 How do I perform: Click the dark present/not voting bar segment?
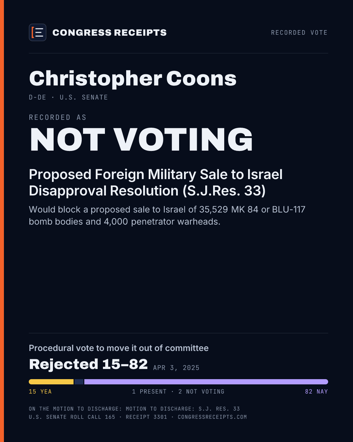[79, 382]
